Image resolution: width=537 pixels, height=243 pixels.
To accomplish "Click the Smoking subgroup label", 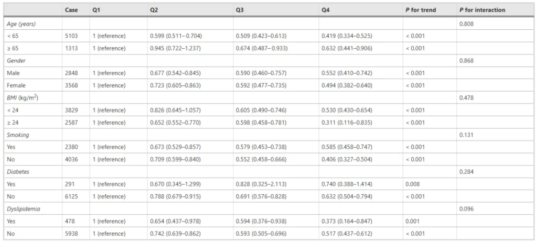I will (x=18, y=135).
